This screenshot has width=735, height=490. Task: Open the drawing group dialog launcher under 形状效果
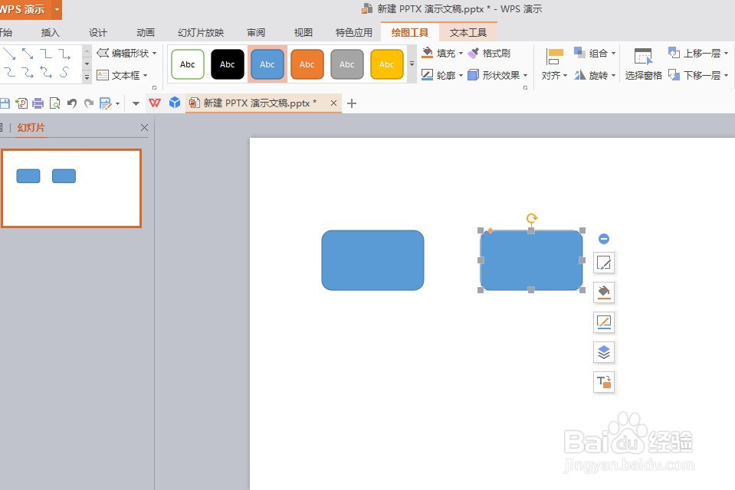click(x=525, y=87)
